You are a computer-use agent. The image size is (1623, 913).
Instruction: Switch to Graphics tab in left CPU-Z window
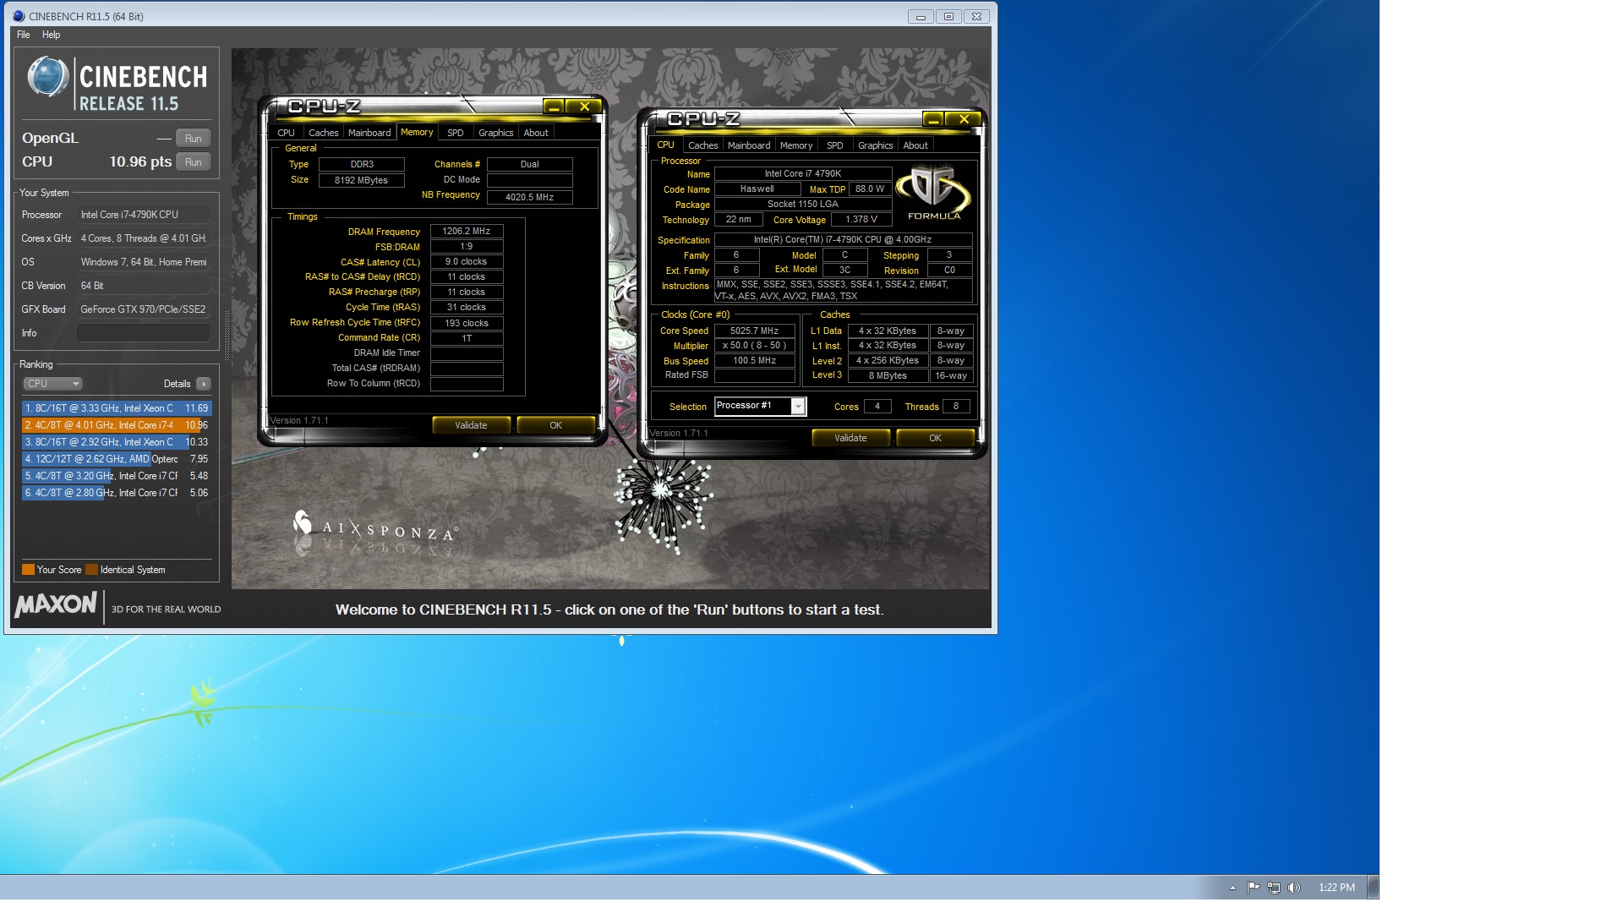tap(495, 133)
